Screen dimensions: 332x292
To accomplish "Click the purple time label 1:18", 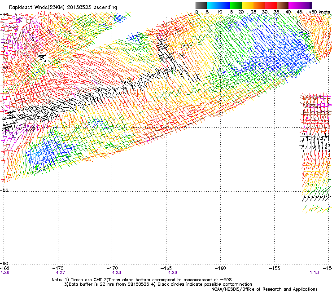I will (314, 273).
